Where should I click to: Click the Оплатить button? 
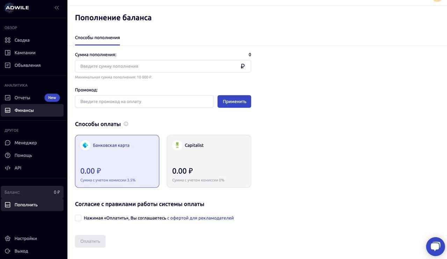pos(90,242)
